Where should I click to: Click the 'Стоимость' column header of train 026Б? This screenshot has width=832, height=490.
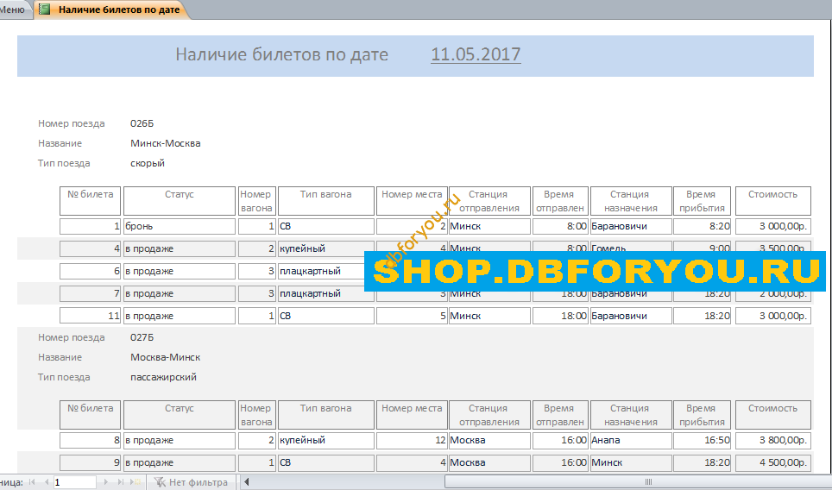click(773, 200)
